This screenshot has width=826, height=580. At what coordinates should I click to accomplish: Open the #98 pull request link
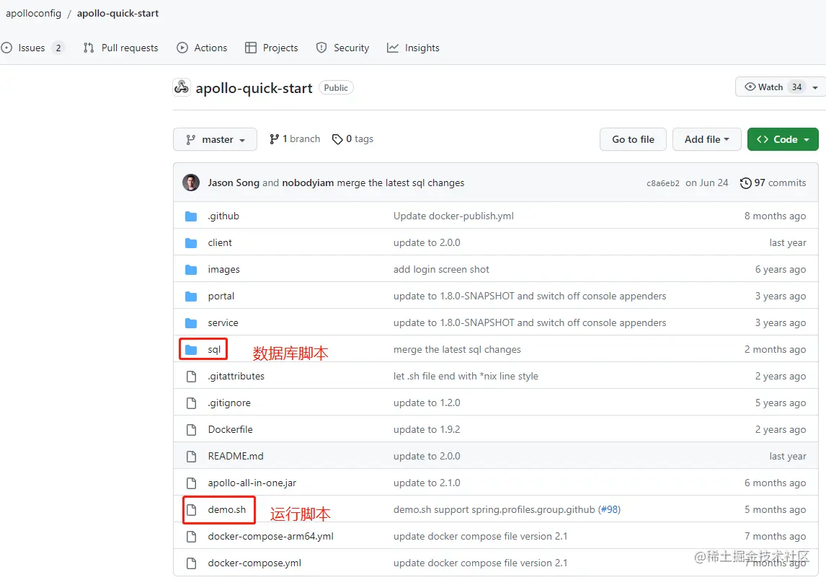(x=609, y=510)
